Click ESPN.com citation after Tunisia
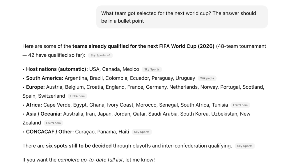 [240, 105]
